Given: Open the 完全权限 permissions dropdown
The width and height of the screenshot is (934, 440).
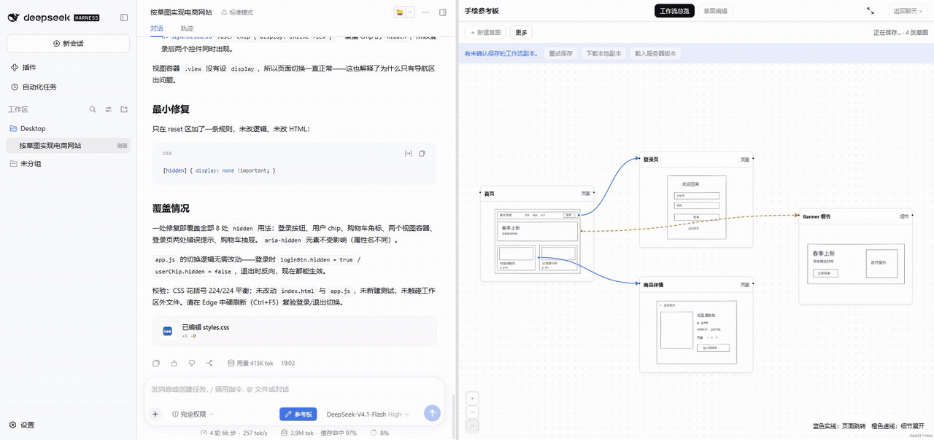Looking at the screenshot, I should click(193, 414).
